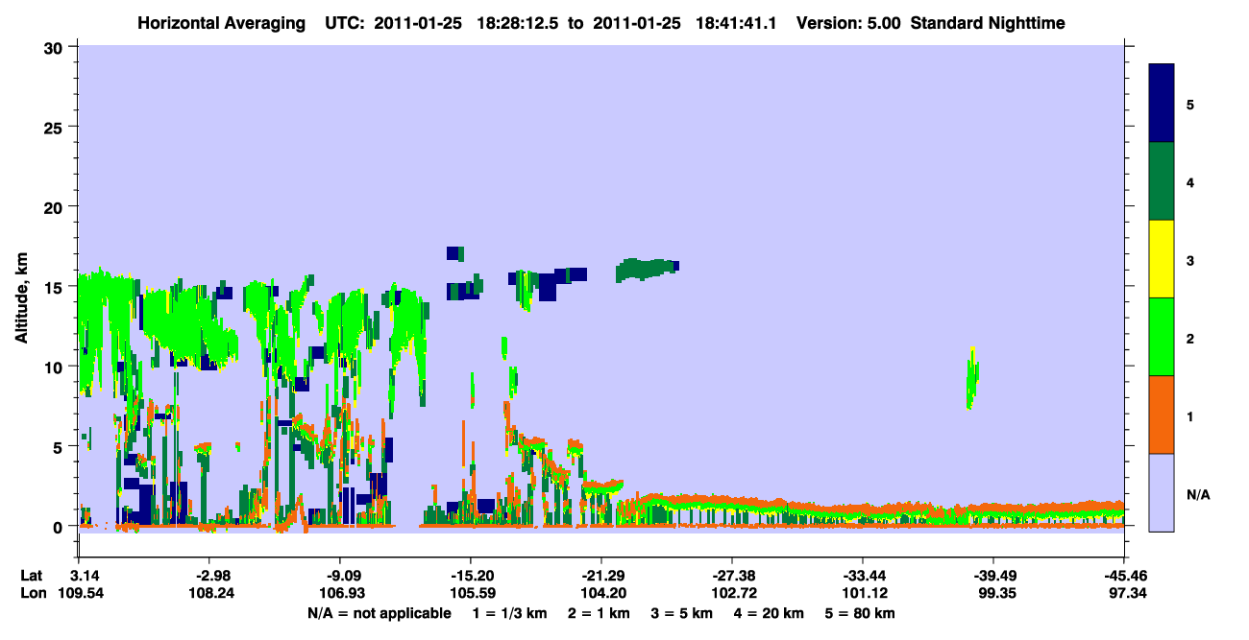Click longitude value 101.12
1249x640 pixels.
click(x=863, y=593)
